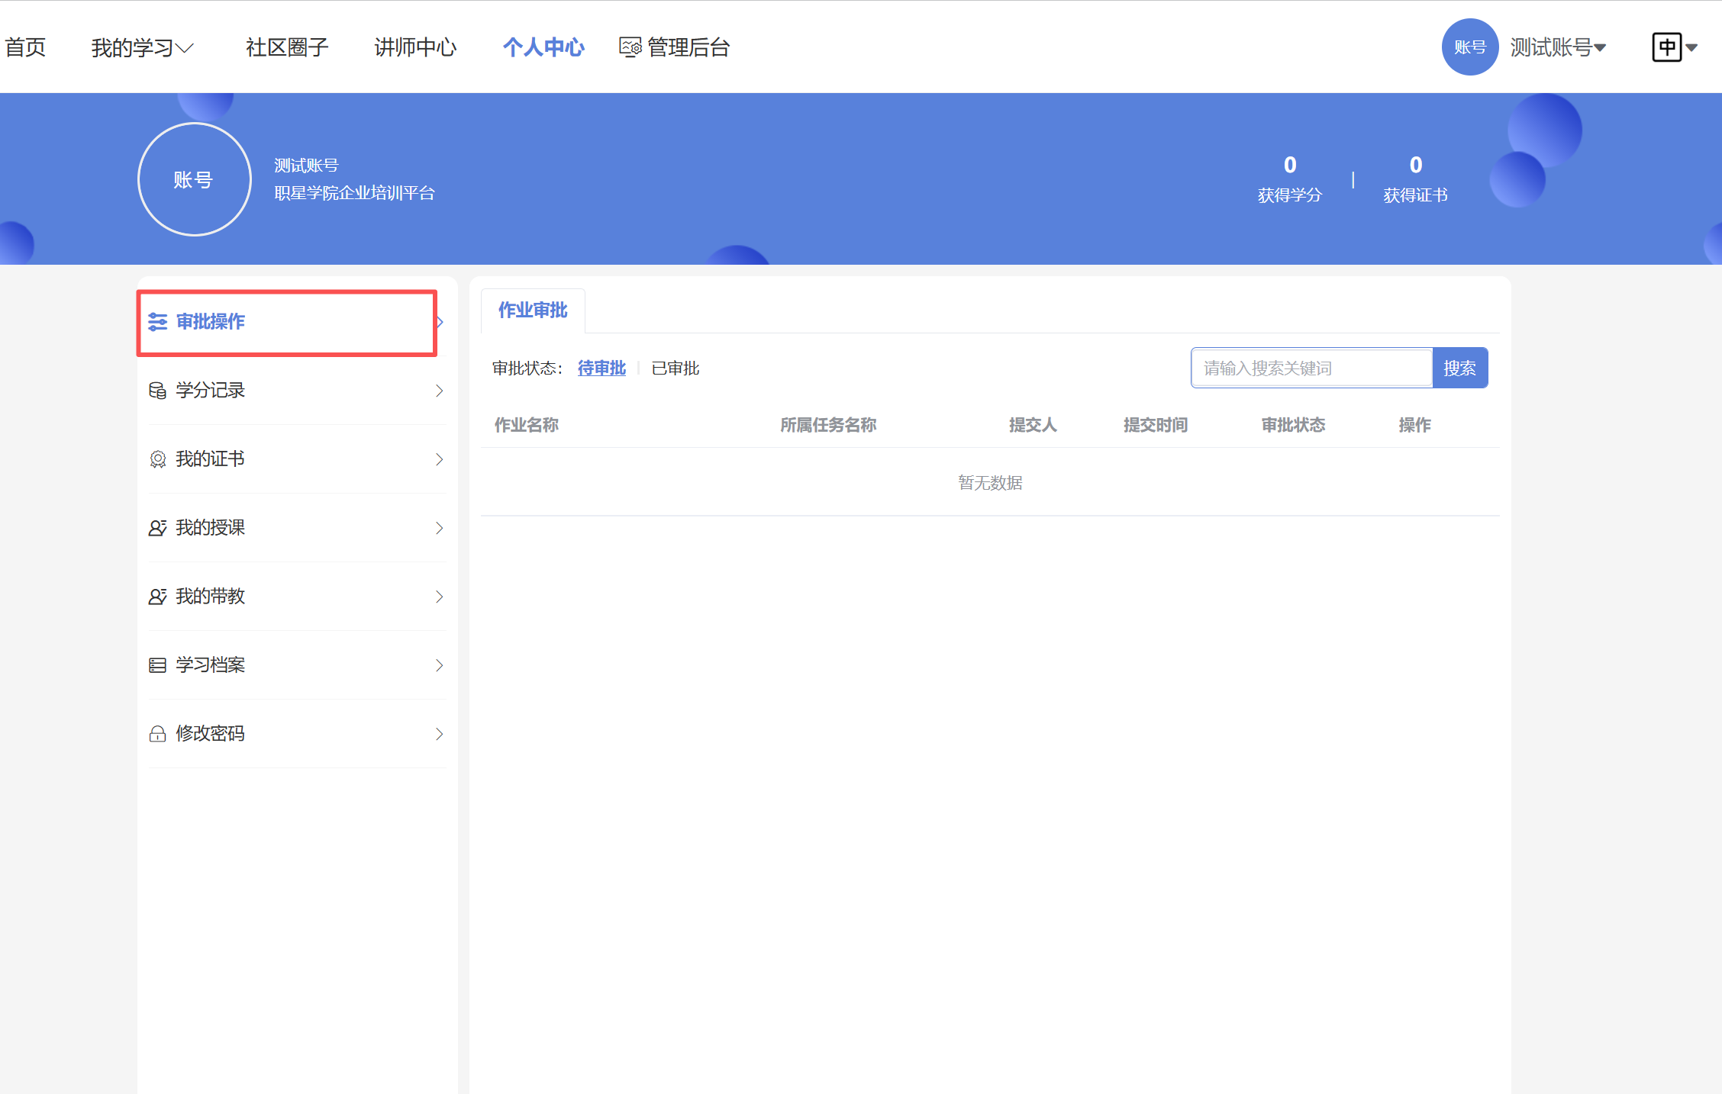Click the 管理后台 gear icon in top navigation
1722x1094 pixels.
[628, 47]
